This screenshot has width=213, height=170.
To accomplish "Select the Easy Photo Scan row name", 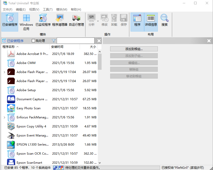I will (x=28, y=108).
